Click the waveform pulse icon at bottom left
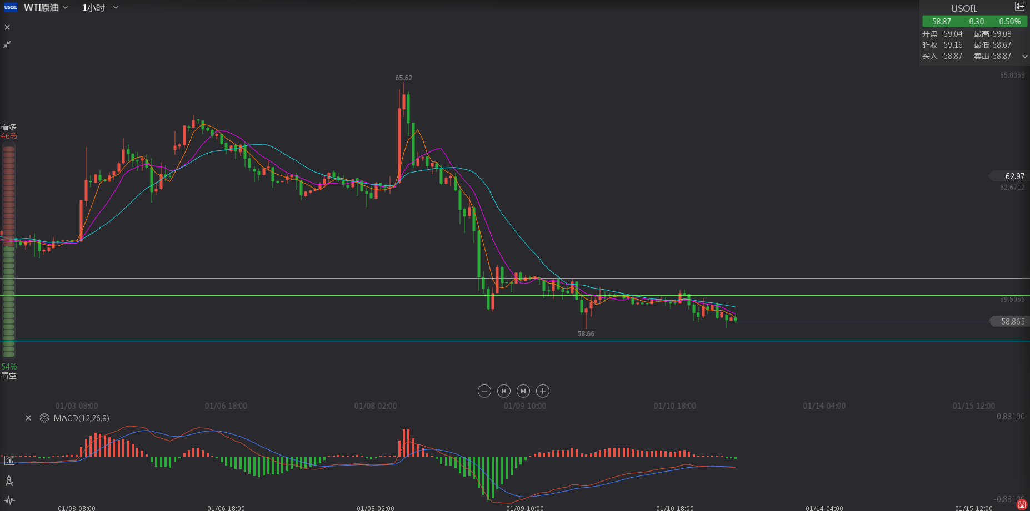The width and height of the screenshot is (1030, 511). click(9, 500)
